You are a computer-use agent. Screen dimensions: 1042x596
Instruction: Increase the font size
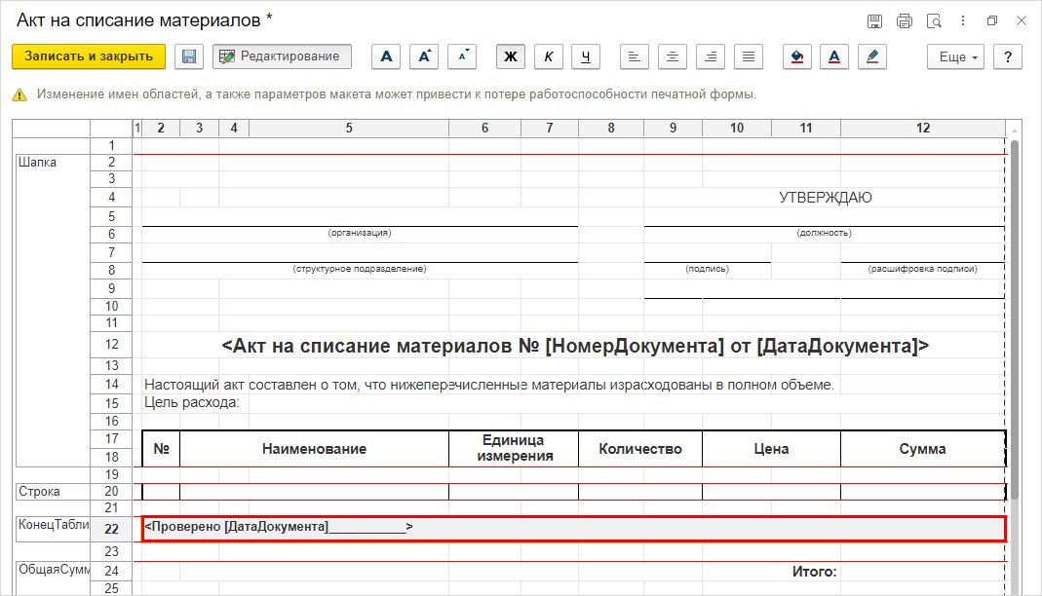click(424, 56)
